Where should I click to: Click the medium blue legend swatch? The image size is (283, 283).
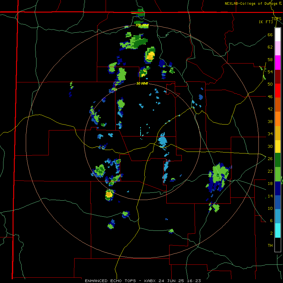(x=278, y=202)
